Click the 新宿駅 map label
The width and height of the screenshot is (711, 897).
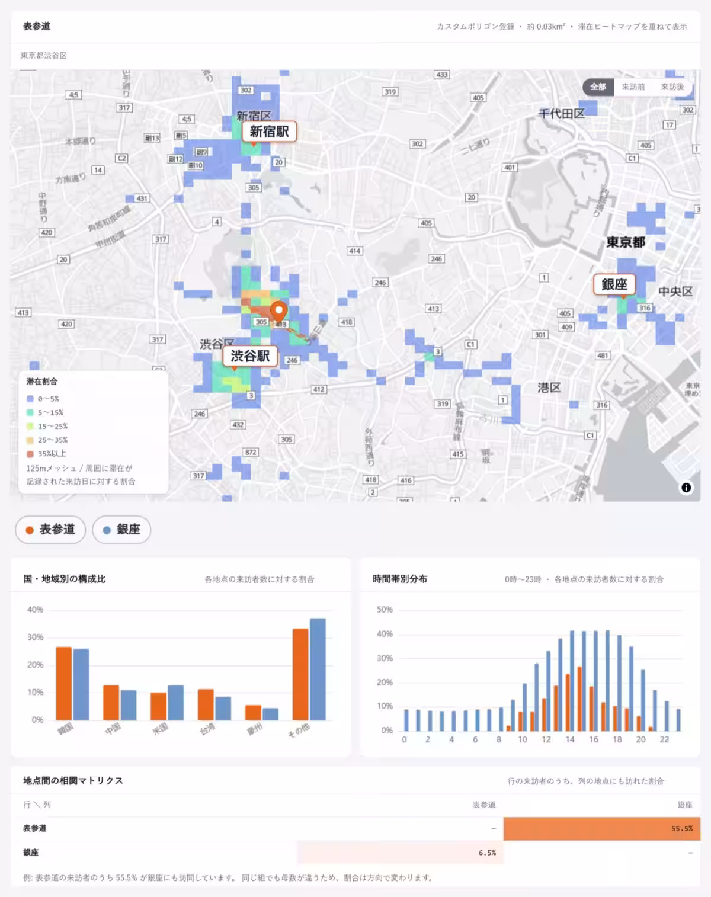pyautogui.click(x=269, y=132)
